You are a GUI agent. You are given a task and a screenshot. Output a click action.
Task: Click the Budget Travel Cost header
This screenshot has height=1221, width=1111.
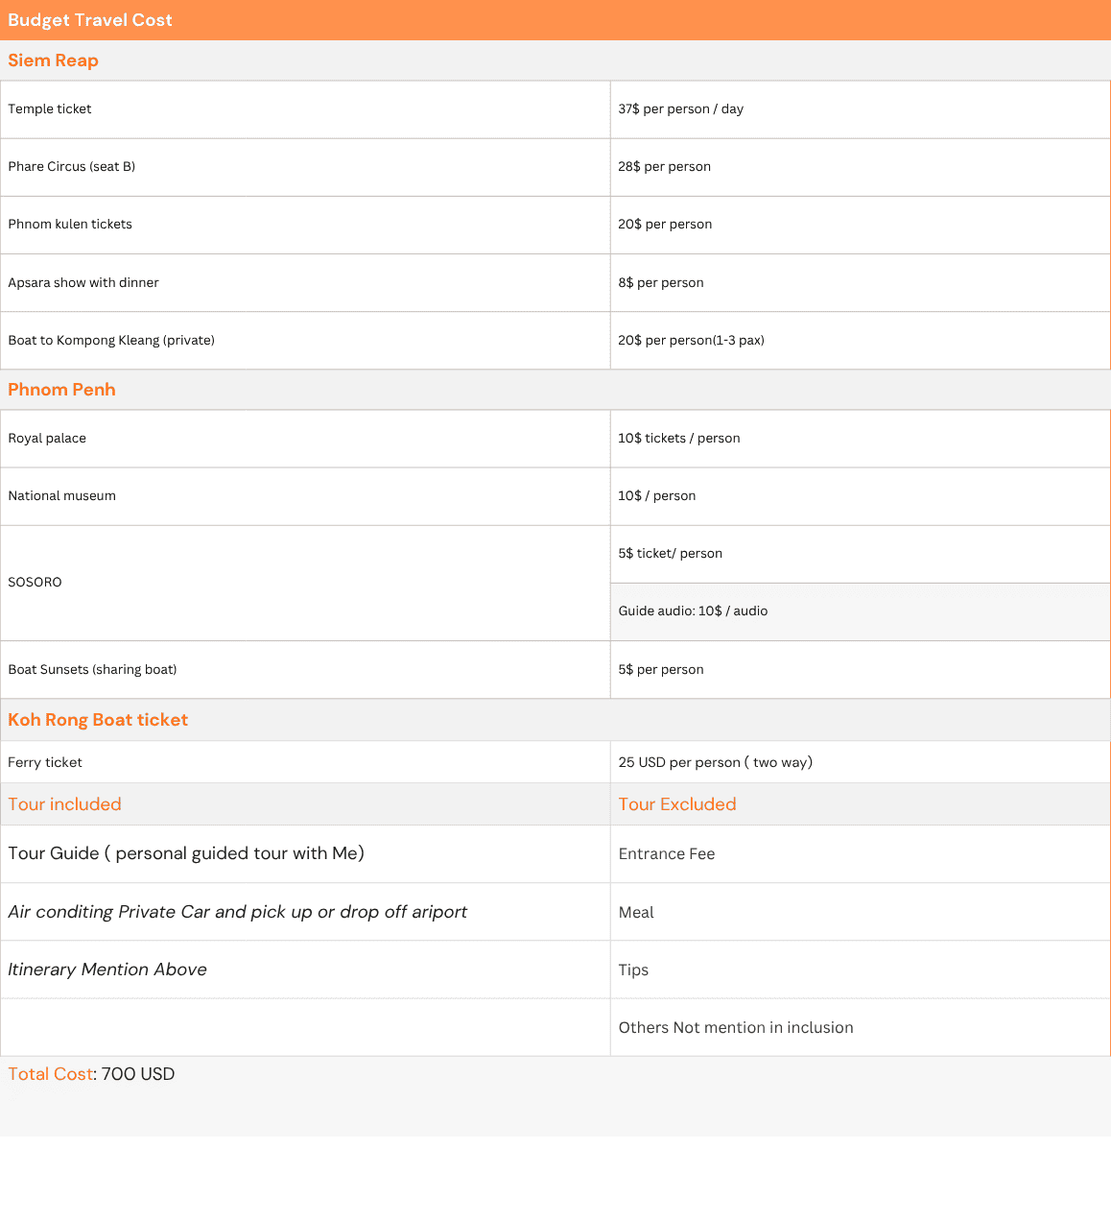(x=90, y=20)
